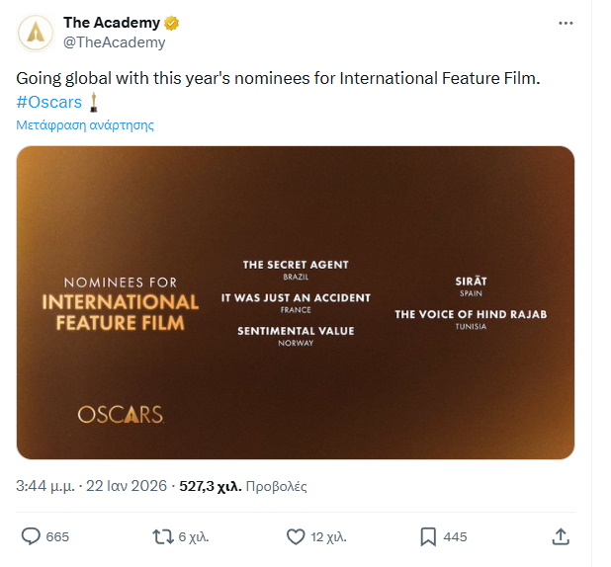This screenshot has height=567, width=611.
Task: Click the tweet text about nominees
Action: click(278, 78)
